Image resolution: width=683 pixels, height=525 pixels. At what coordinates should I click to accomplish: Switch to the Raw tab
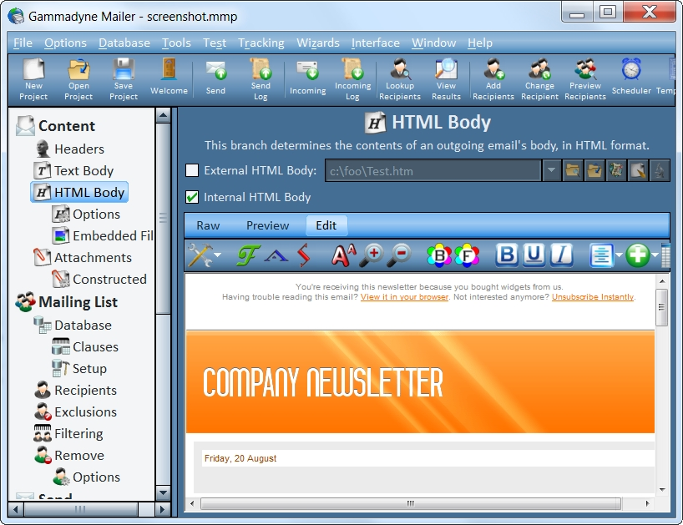click(208, 225)
